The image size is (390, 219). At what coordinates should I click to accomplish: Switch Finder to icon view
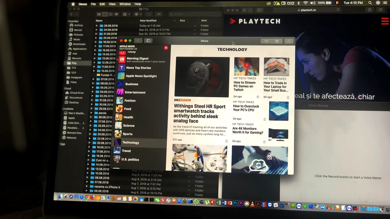[99, 14]
